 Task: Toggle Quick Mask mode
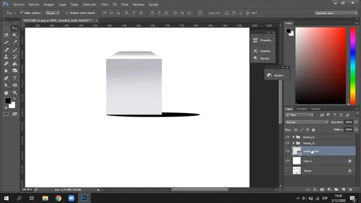[6, 114]
